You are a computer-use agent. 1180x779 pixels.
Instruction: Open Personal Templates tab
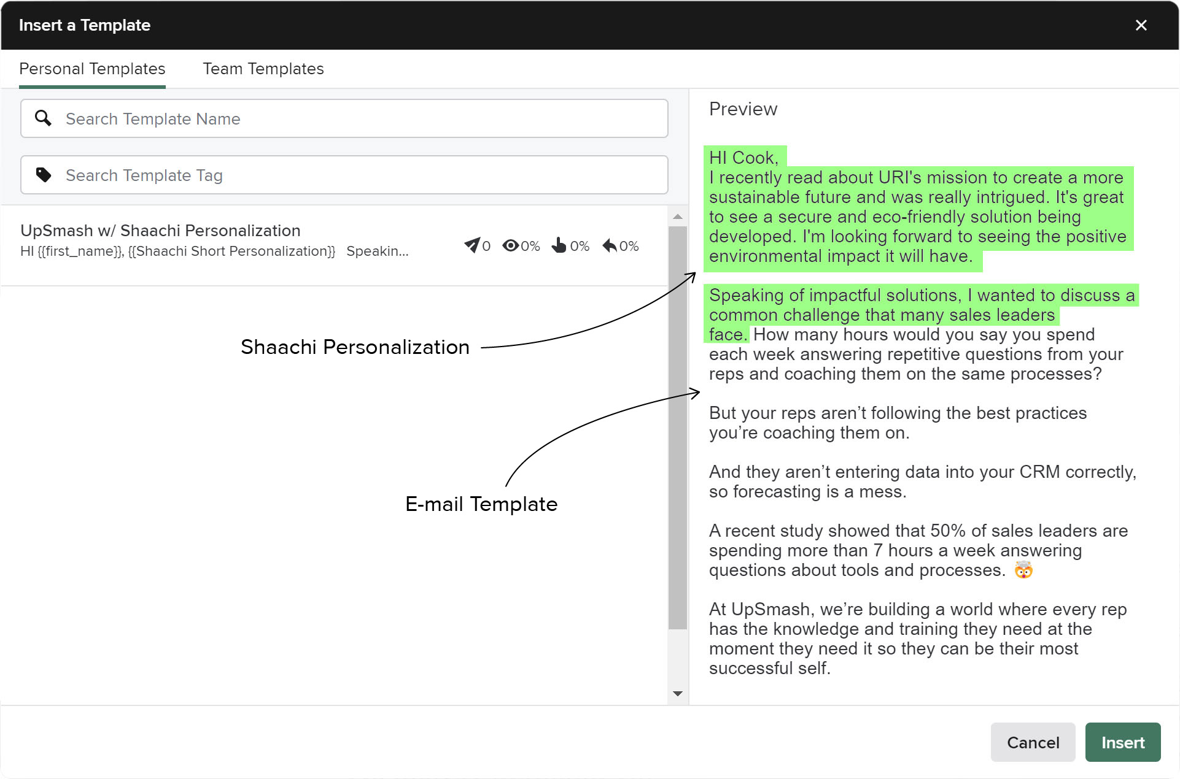(x=92, y=69)
